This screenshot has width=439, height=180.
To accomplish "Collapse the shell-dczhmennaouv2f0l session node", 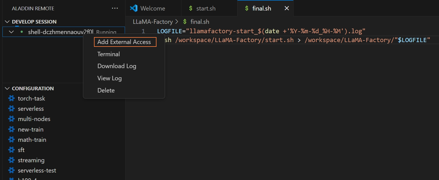I will [11, 32].
